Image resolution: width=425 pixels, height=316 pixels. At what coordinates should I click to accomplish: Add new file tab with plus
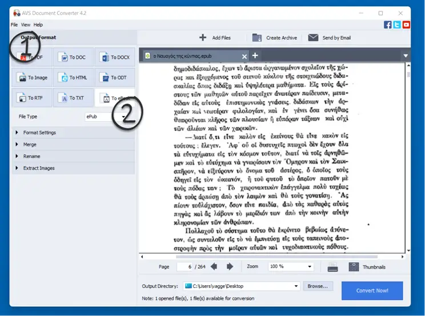(x=255, y=55)
